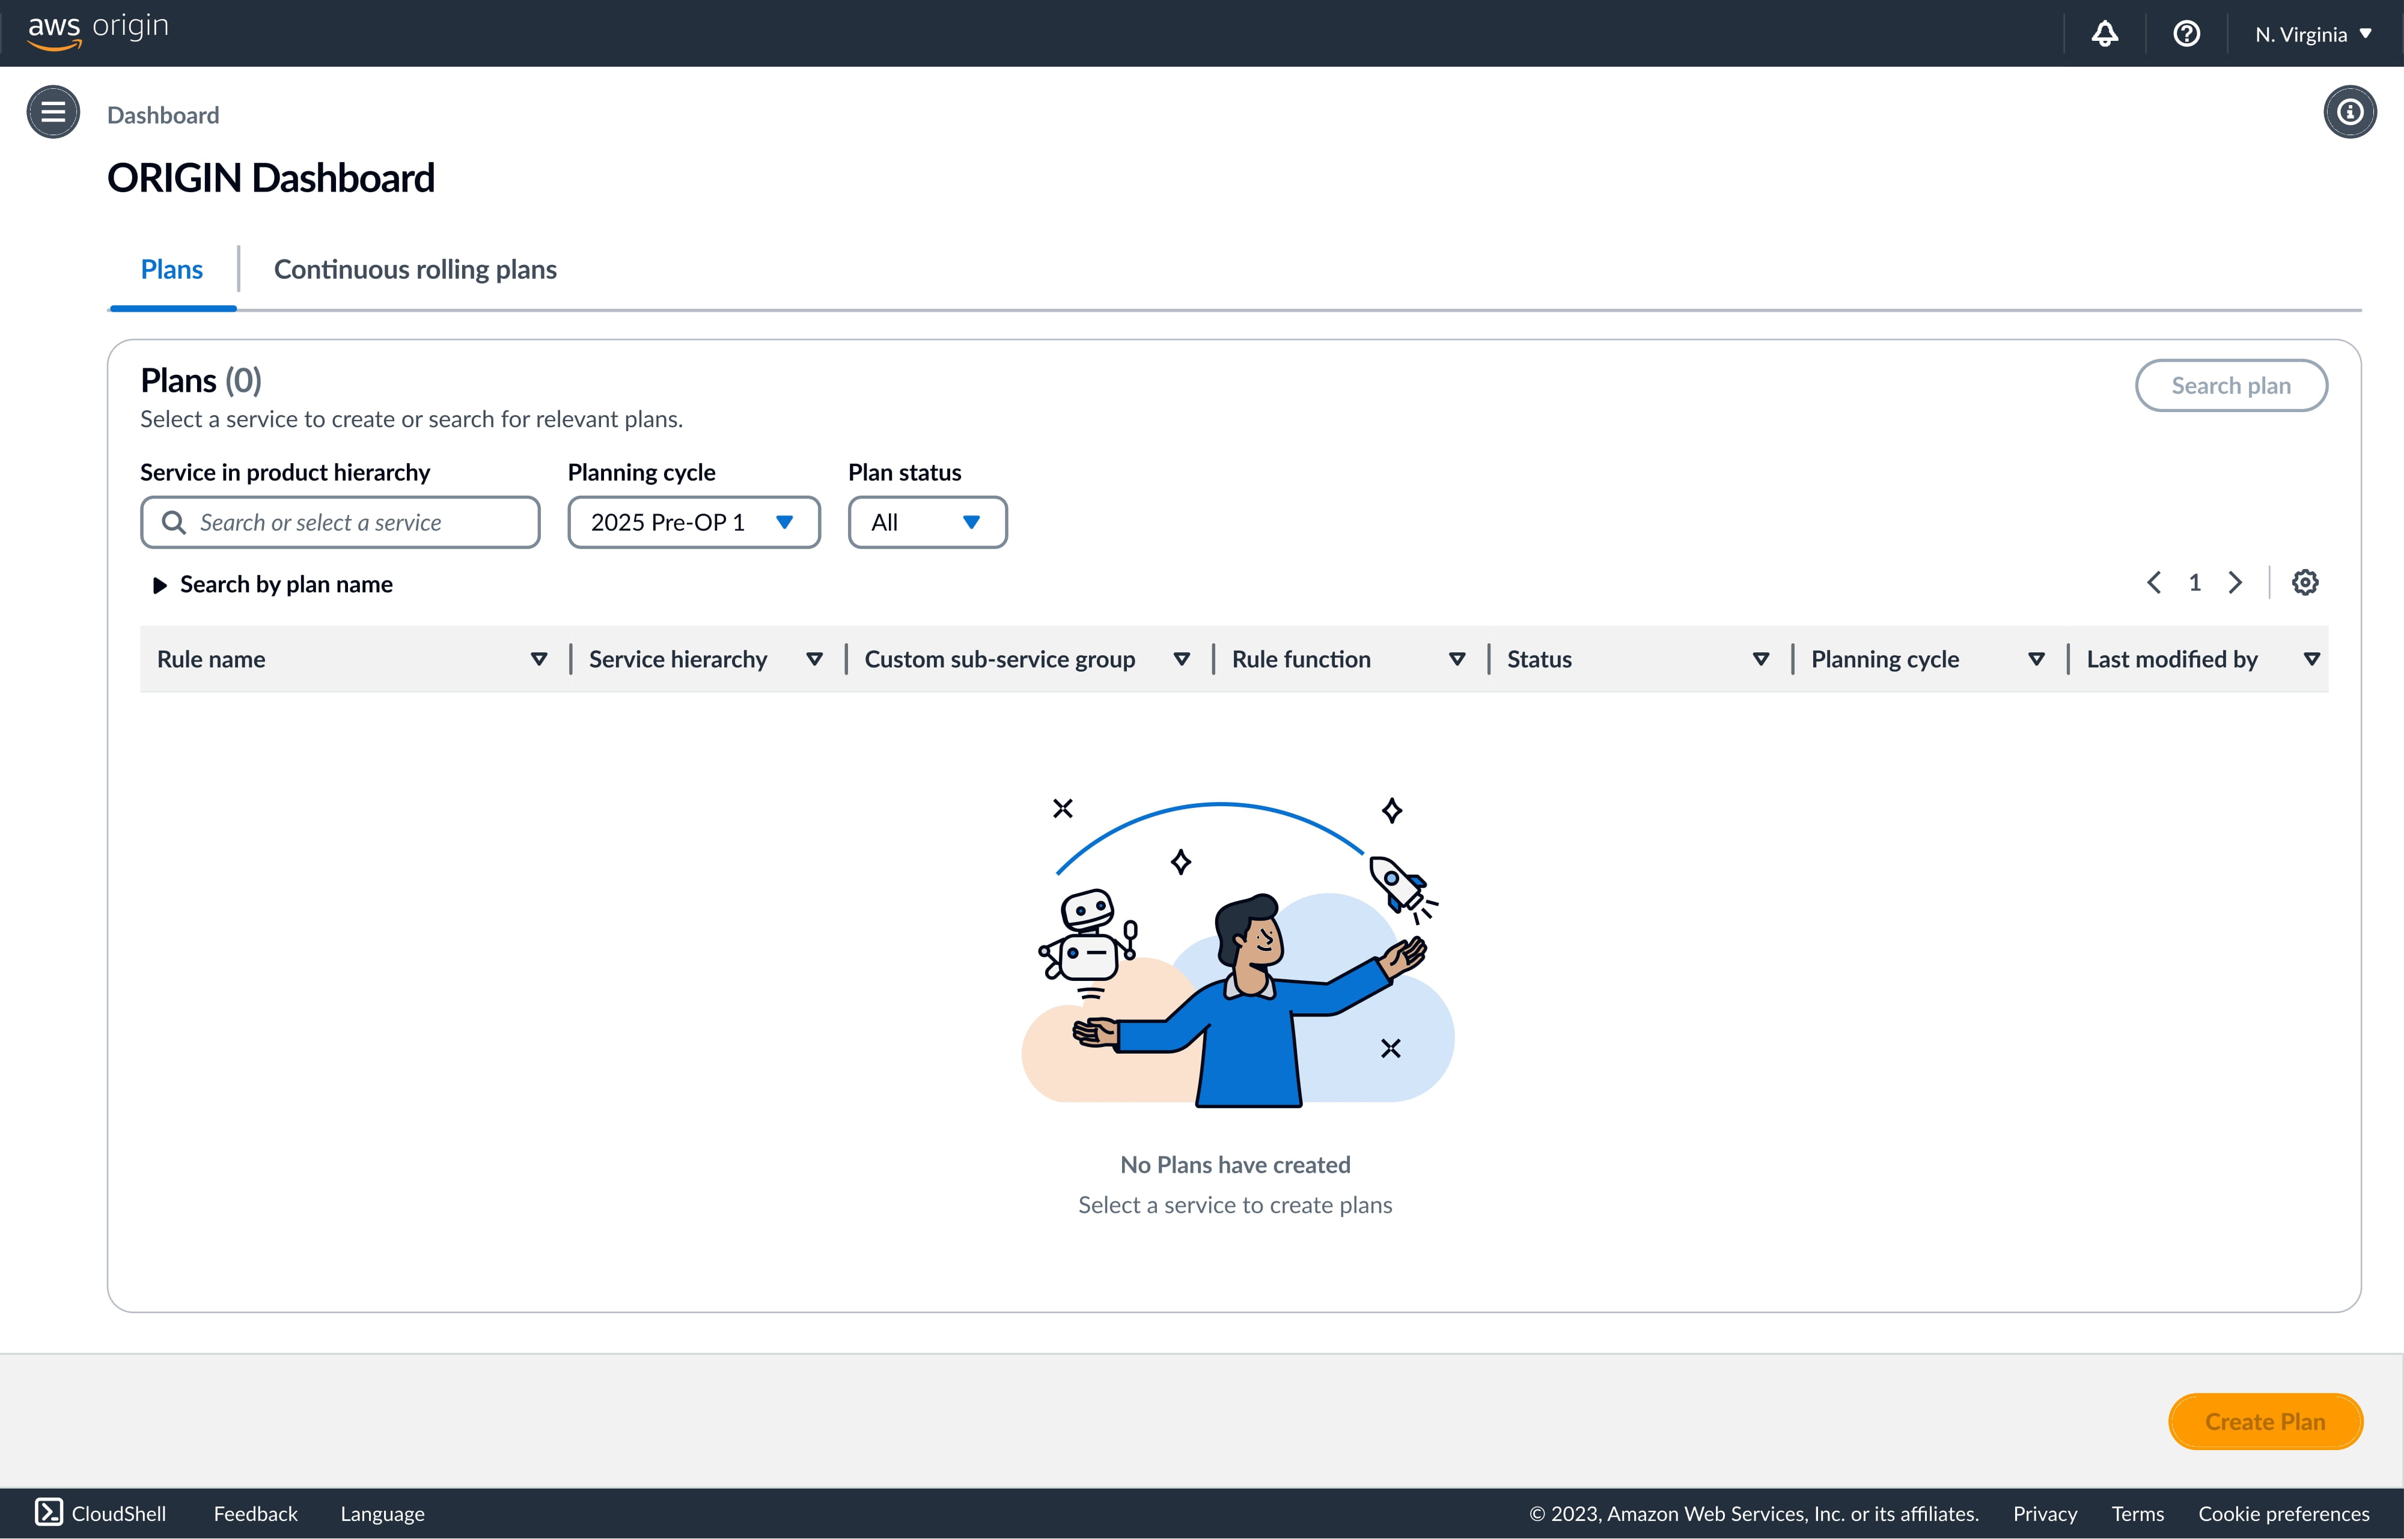The width and height of the screenshot is (2404, 1539).
Task: Open the hamburger navigation menu
Action: pos(53,112)
